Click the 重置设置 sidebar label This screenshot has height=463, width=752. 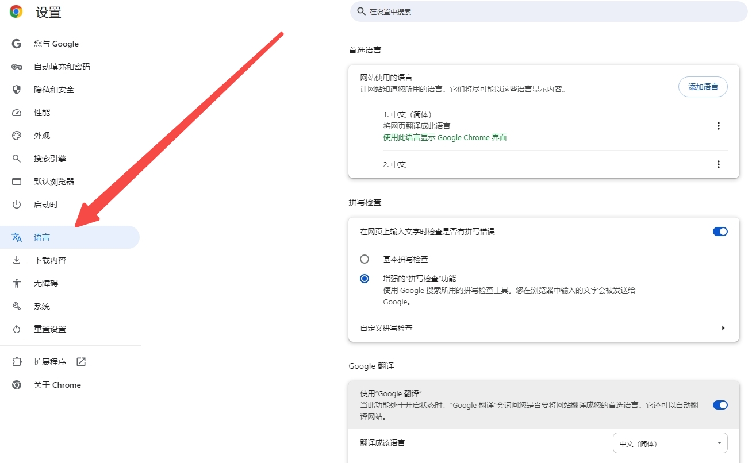pyautogui.click(x=50, y=329)
